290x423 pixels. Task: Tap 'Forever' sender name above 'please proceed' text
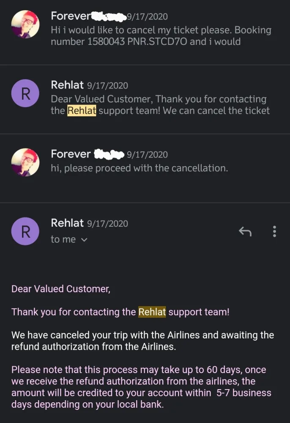71,154
